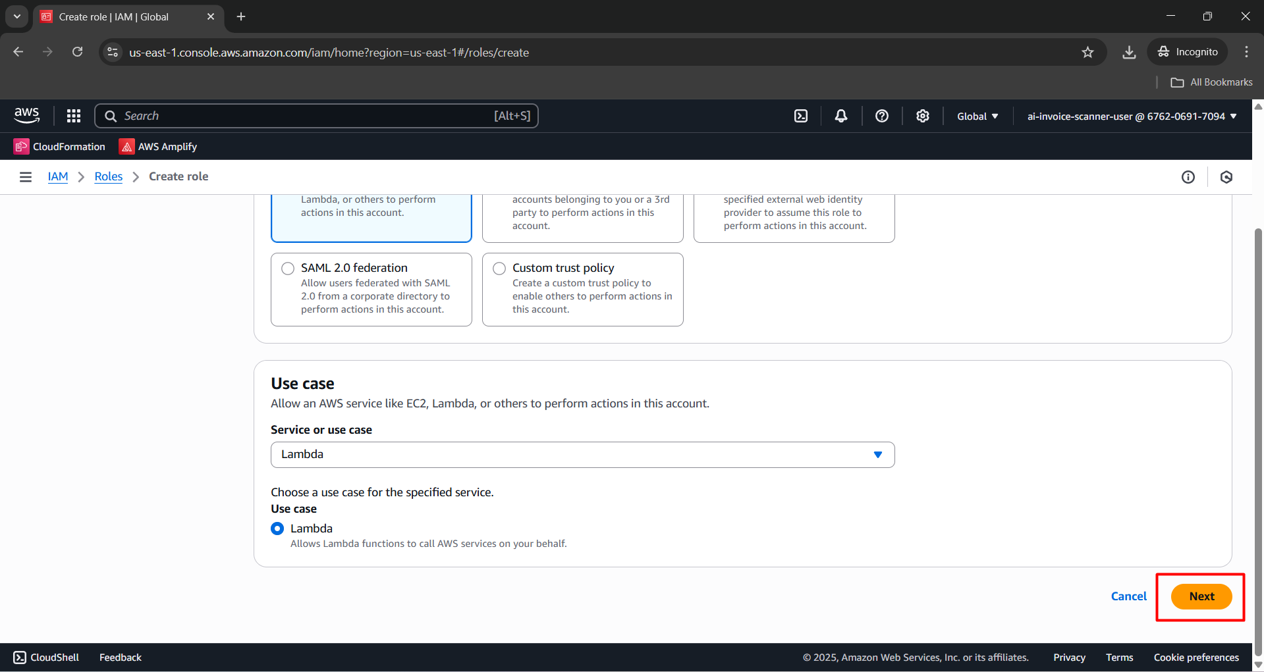Toggle the IAM side navigation hamburger

click(26, 176)
